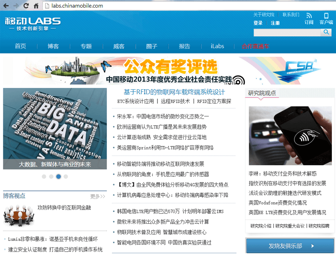This screenshot has height=257, width=336.
Task: Select the second carousel indicator dot
Action: 51,177
